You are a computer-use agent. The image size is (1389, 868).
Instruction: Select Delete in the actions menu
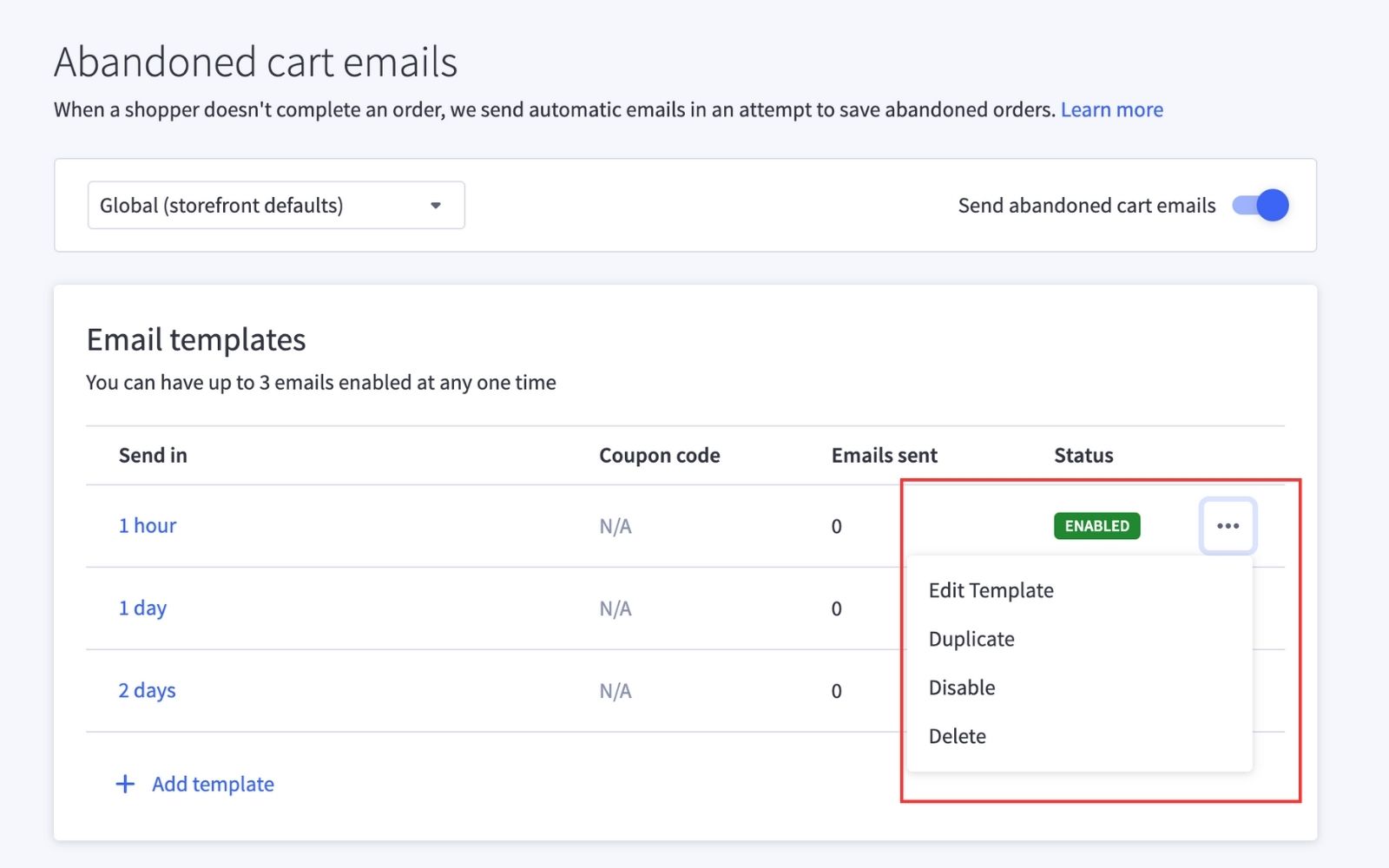pos(958,736)
